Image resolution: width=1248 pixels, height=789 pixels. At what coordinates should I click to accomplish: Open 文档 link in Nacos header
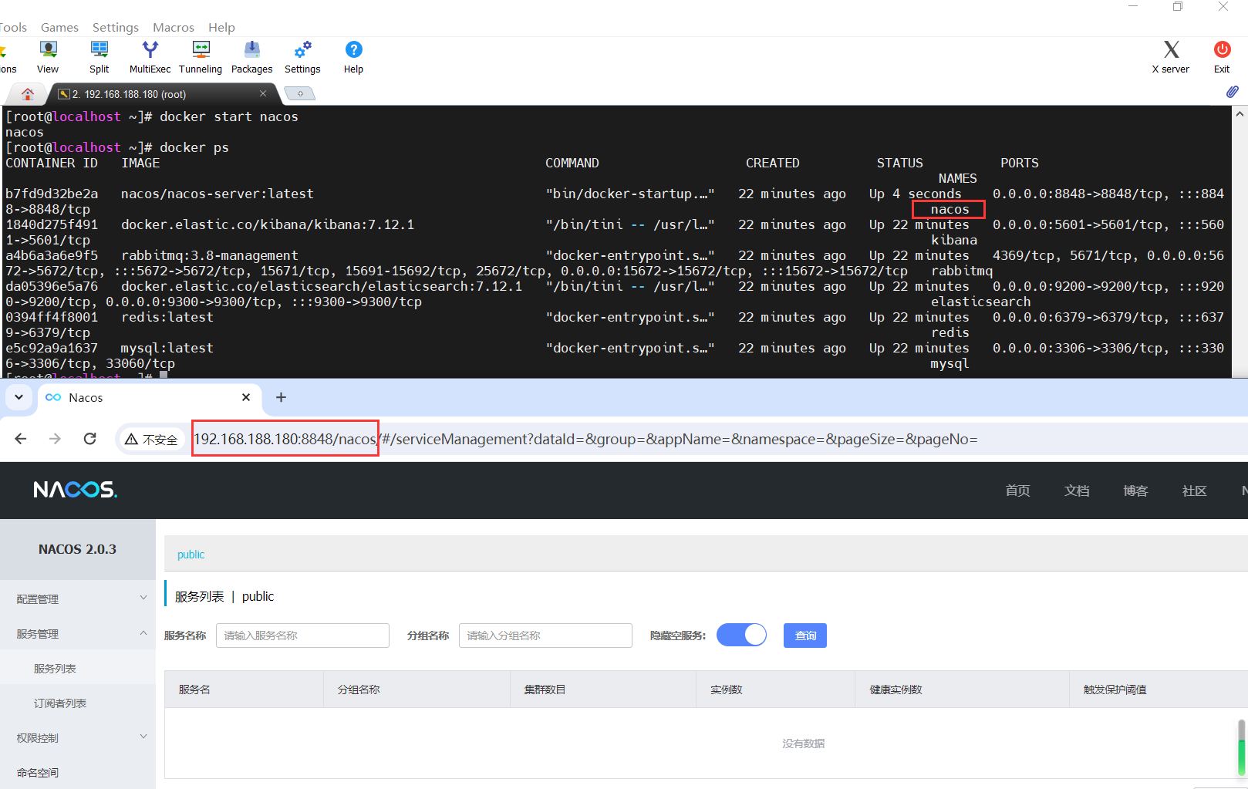(x=1077, y=491)
